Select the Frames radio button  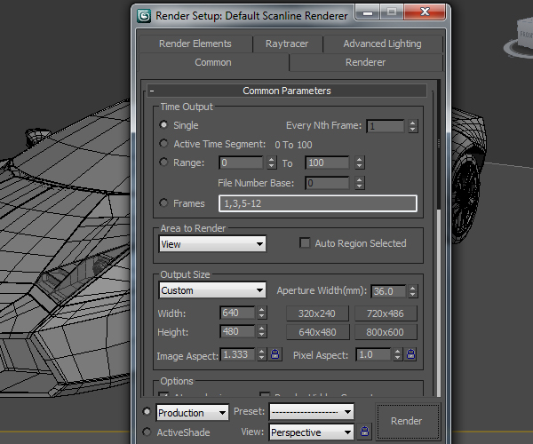pyautogui.click(x=163, y=203)
